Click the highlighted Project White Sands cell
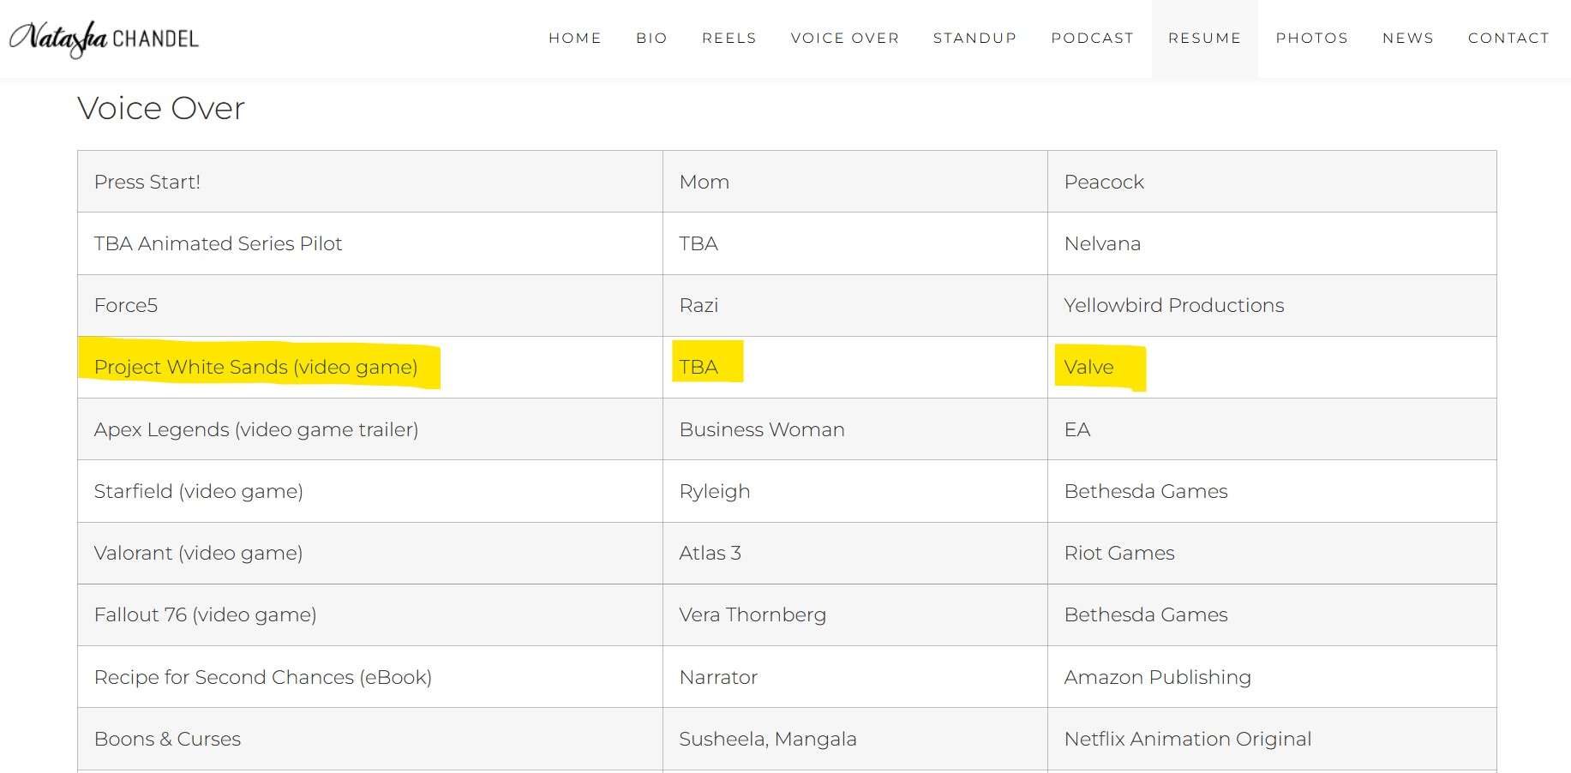The width and height of the screenshot is (1571, 773). pos(255,367)
